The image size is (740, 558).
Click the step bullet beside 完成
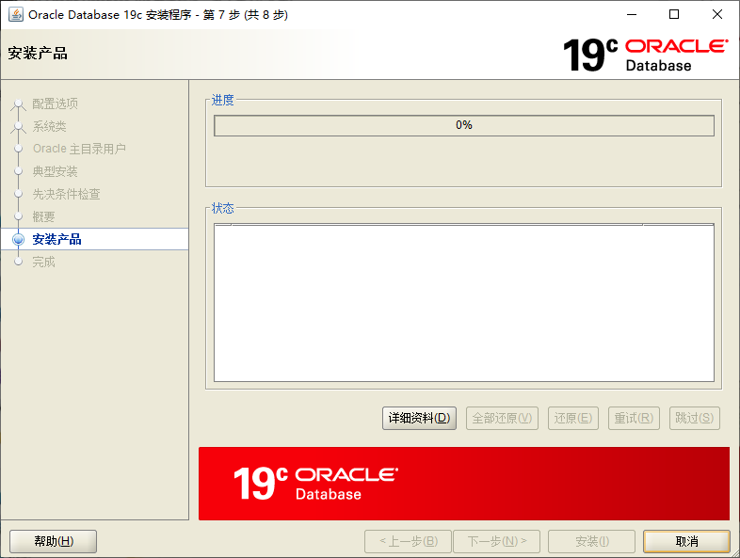click(19, 262)
